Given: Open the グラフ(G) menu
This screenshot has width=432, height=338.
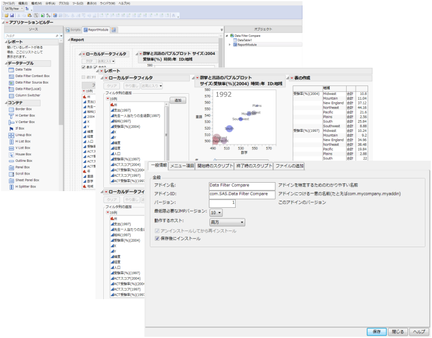Looking at the screenshot, I should (64, 4).
